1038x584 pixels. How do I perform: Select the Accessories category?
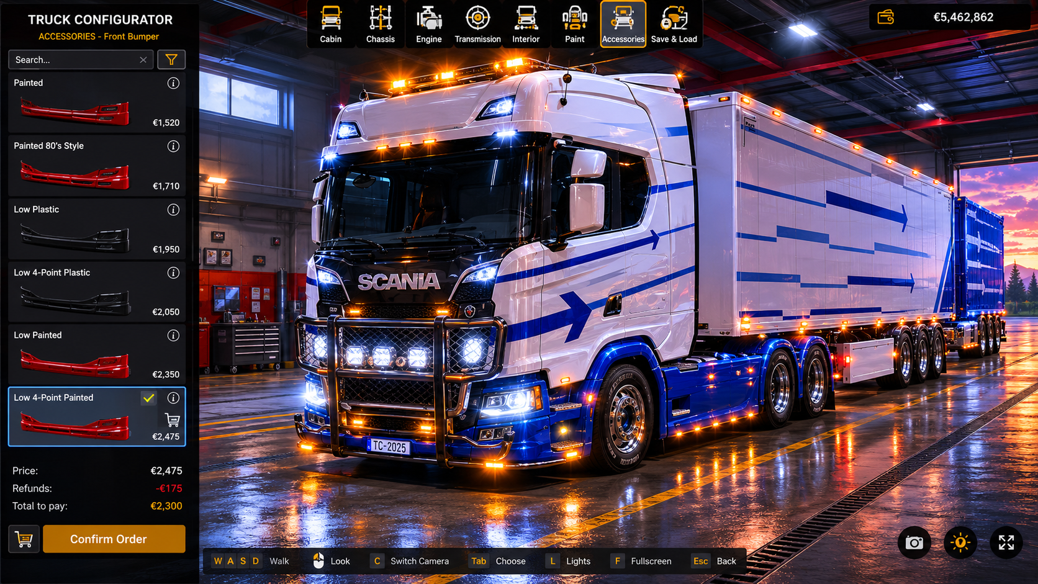pos(623,24)
